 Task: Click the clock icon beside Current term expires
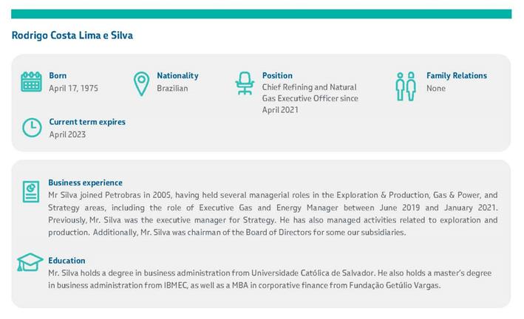pyautogui.click(x=31, y=128)
